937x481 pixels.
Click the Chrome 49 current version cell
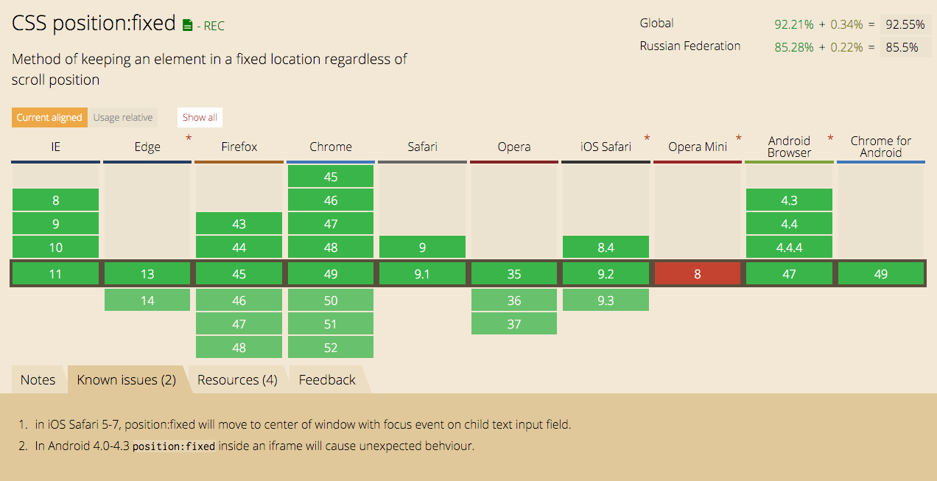click(x=331, y=274)
